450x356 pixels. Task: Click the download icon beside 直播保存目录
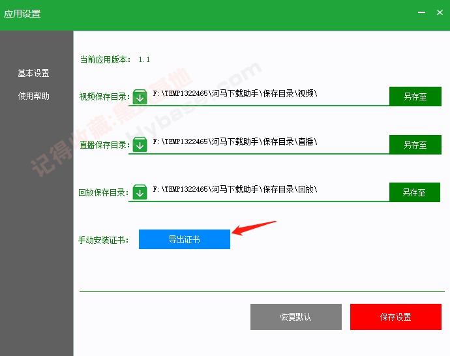140,144
